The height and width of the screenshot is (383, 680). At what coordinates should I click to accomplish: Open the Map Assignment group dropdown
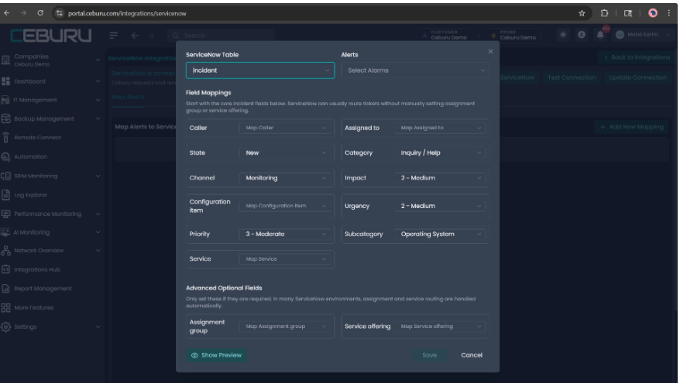tap(286, 327)
